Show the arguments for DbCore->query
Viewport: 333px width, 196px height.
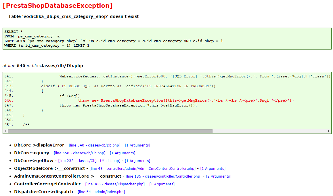(123, 153)
